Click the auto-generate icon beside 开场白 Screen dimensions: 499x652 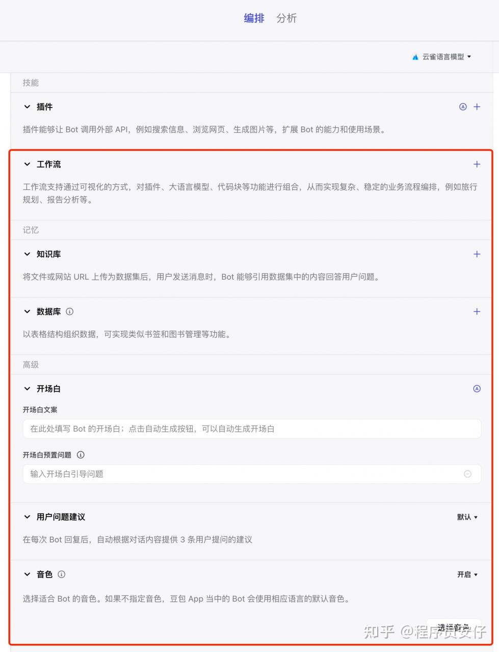(x=477, y=389)
